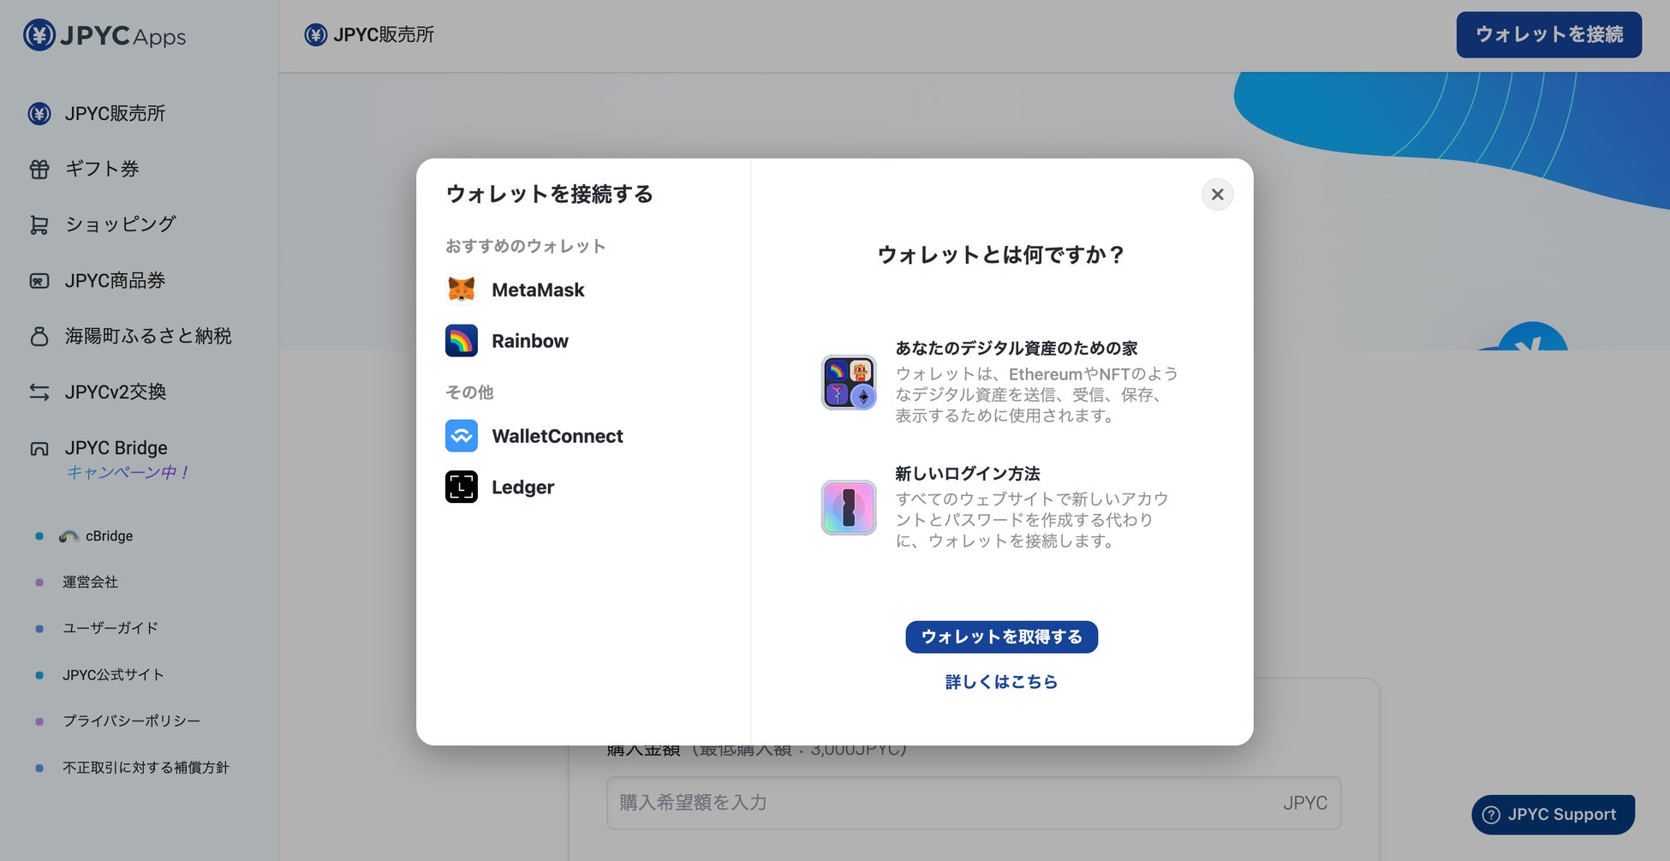This screenshot has width=1670, height=861.
Task: Select MetaMask wallet option
Action: 584,290
